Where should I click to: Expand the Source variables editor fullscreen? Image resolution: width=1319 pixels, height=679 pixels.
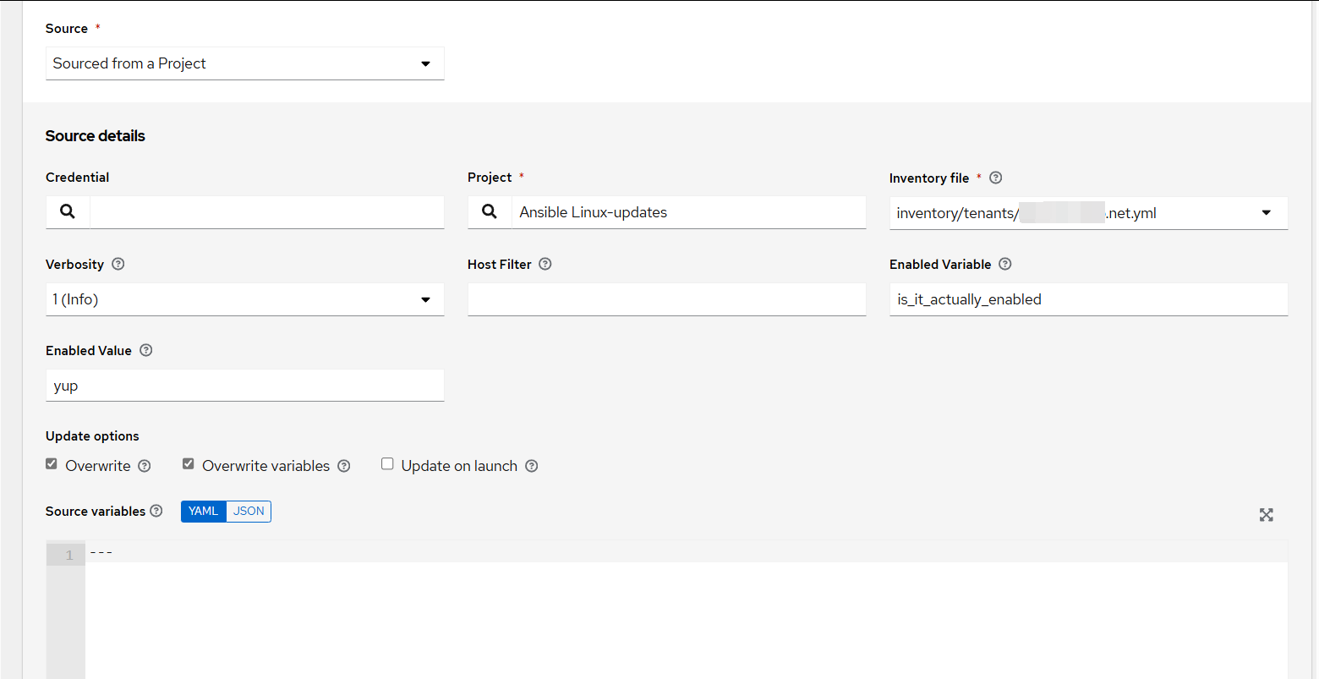1266,515
